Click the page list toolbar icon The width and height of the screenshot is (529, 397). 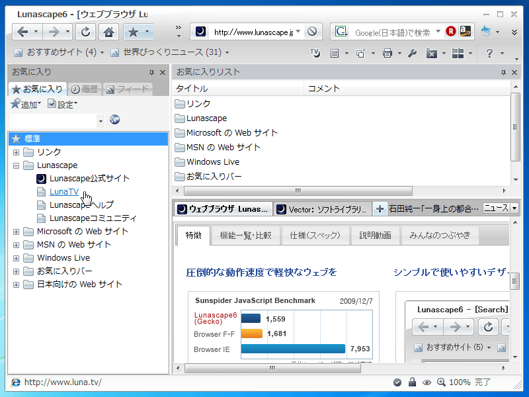coord(335,53)
